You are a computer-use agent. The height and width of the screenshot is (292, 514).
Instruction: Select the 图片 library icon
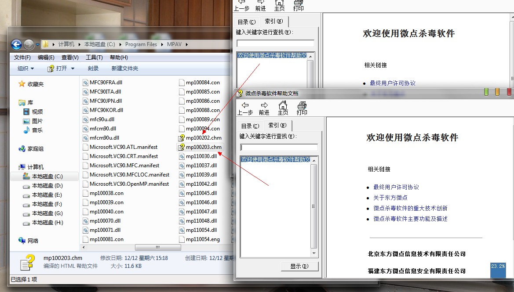(26, 121)
